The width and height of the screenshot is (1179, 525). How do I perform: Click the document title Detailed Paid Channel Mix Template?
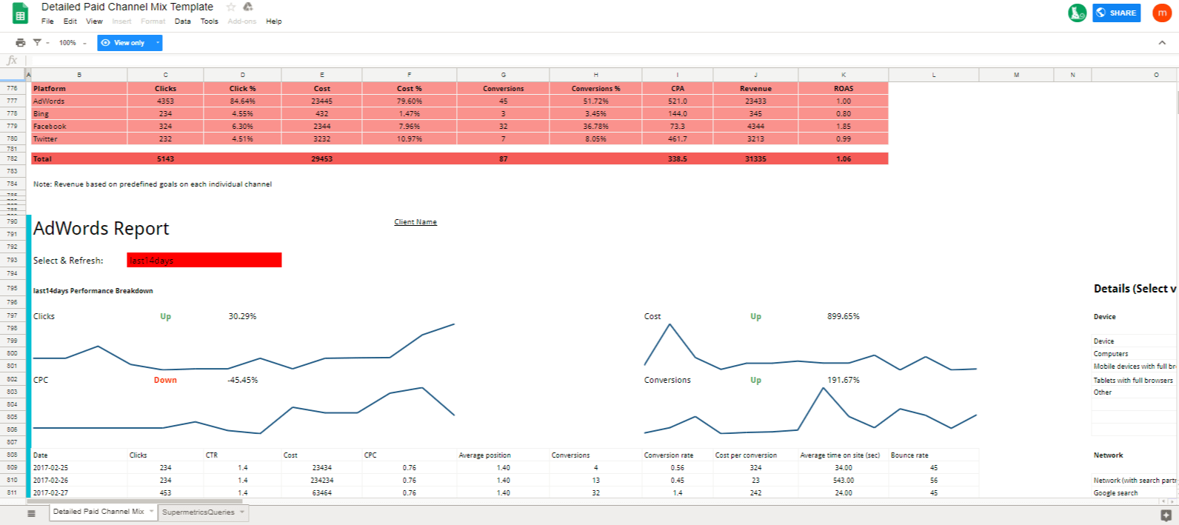point(127,7)
